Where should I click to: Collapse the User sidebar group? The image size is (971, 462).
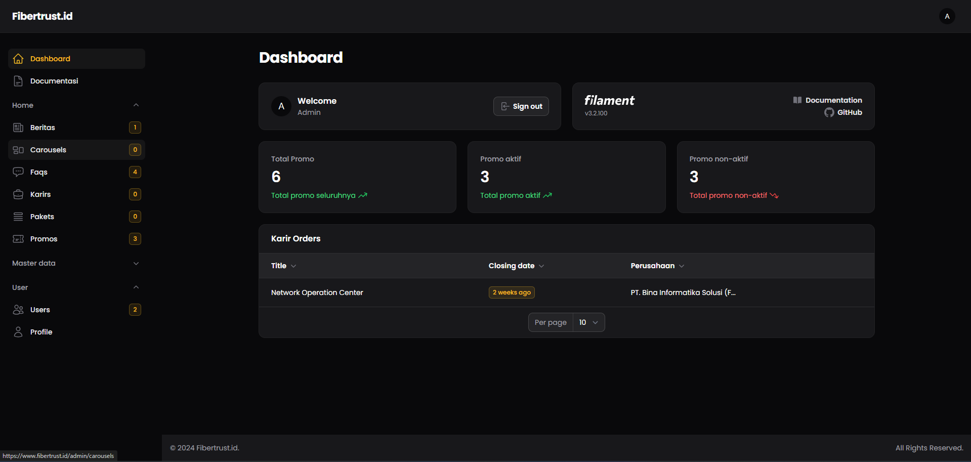coord(136,287)
